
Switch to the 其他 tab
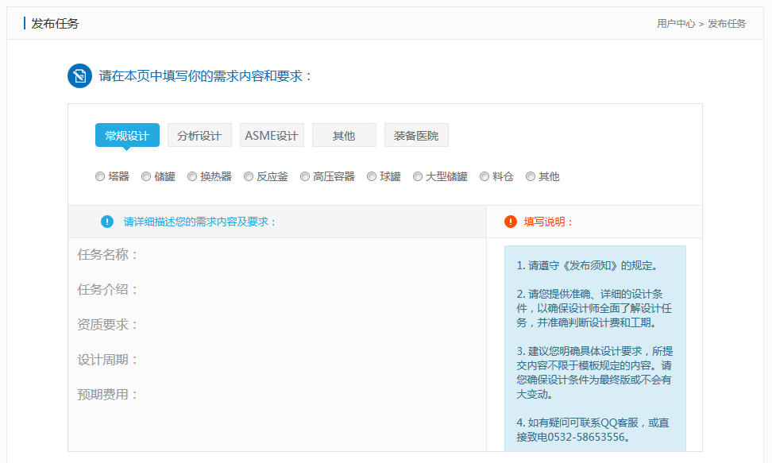[x=344, y=136]
